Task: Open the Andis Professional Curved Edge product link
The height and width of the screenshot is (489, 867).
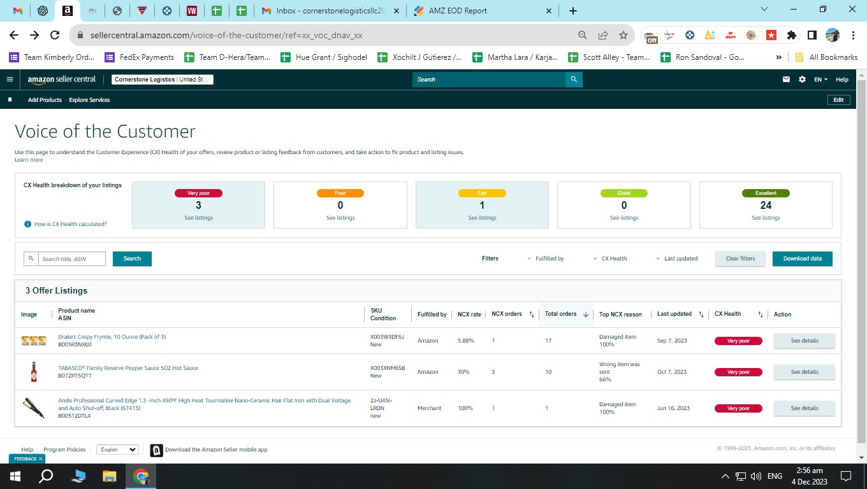Action: pos(205,404)
